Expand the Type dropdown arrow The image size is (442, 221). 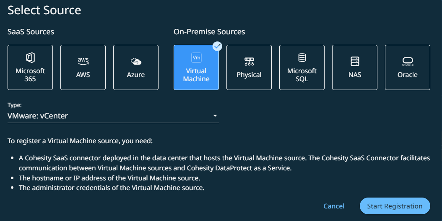pos(215,116)
